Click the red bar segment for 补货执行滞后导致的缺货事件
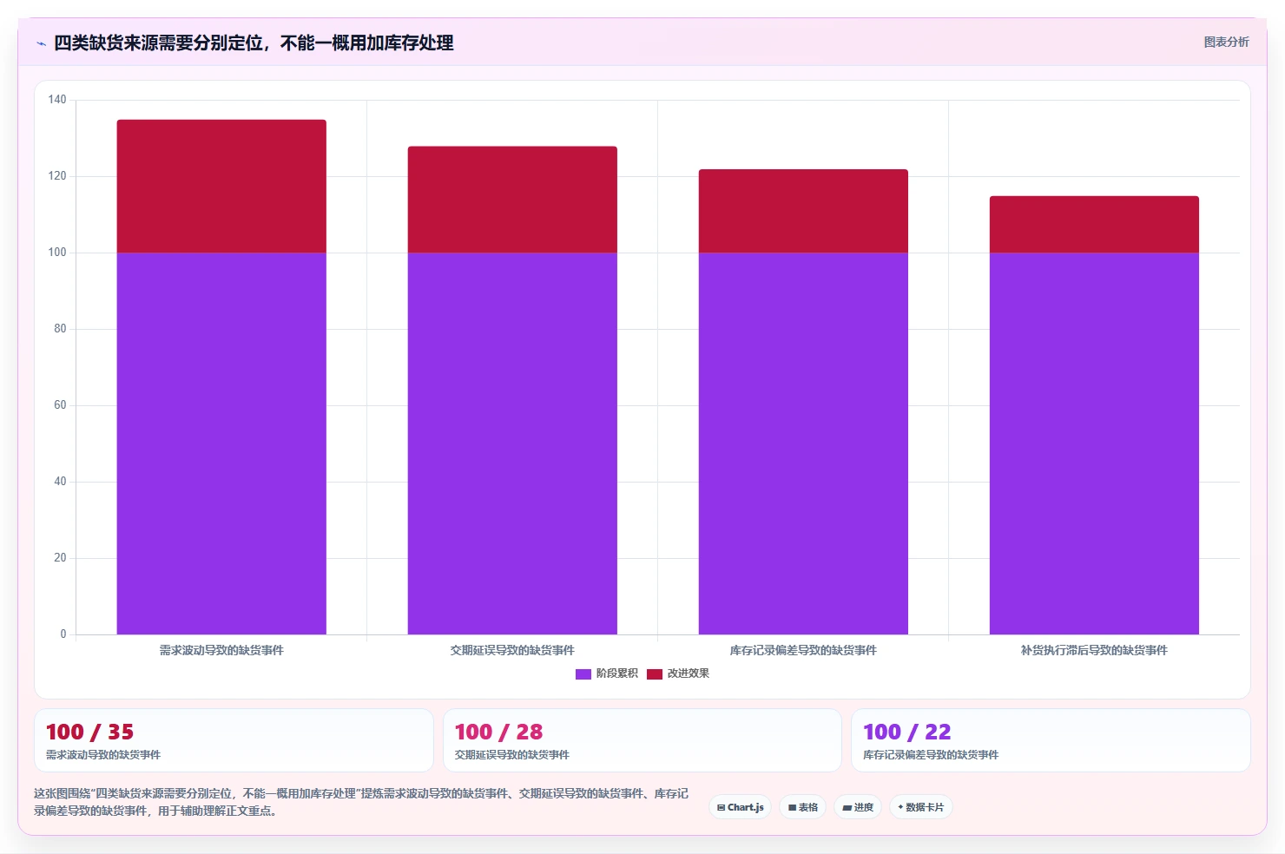The width and height of the screenshot is (1285, 854). (x=1094, y=225)
